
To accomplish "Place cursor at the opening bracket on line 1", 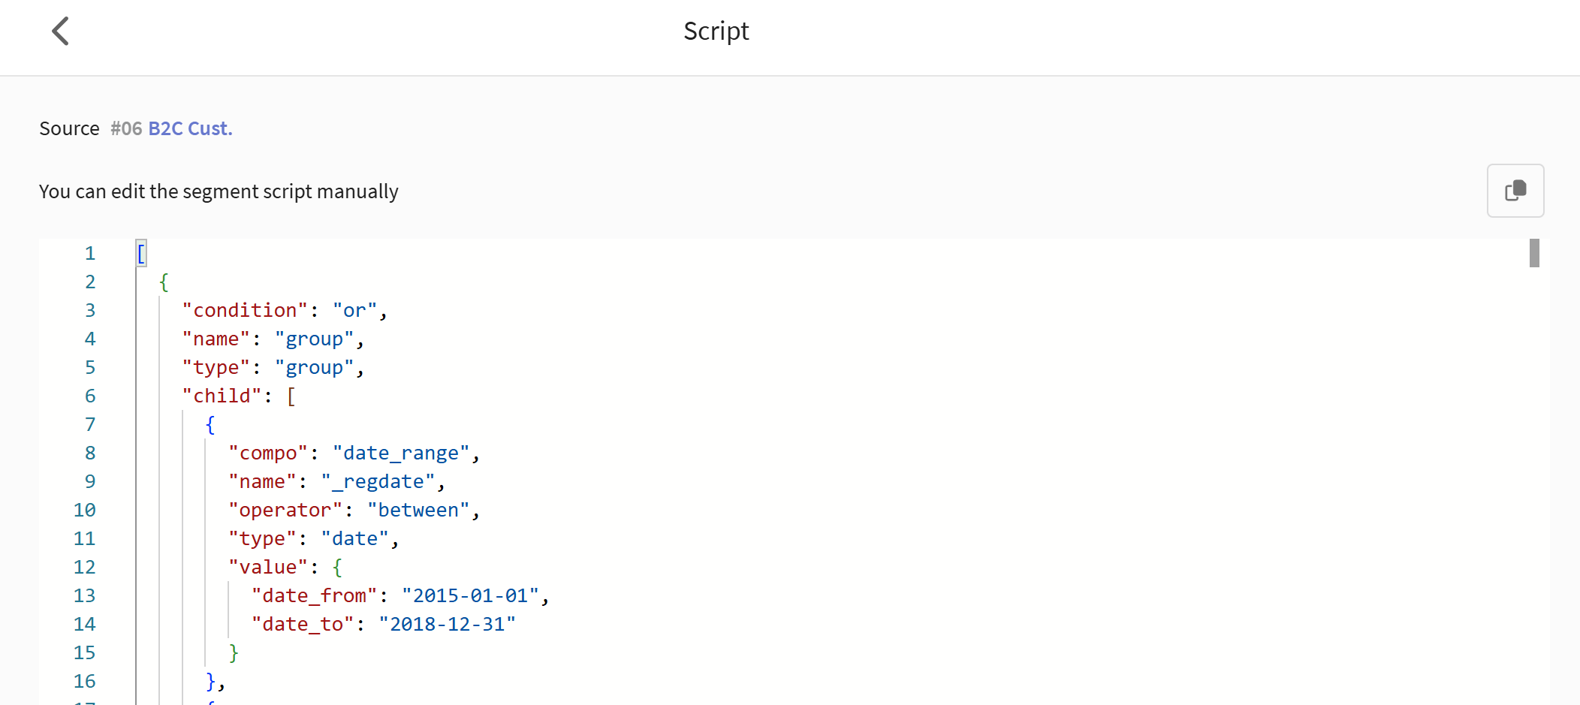I will 141,253.
